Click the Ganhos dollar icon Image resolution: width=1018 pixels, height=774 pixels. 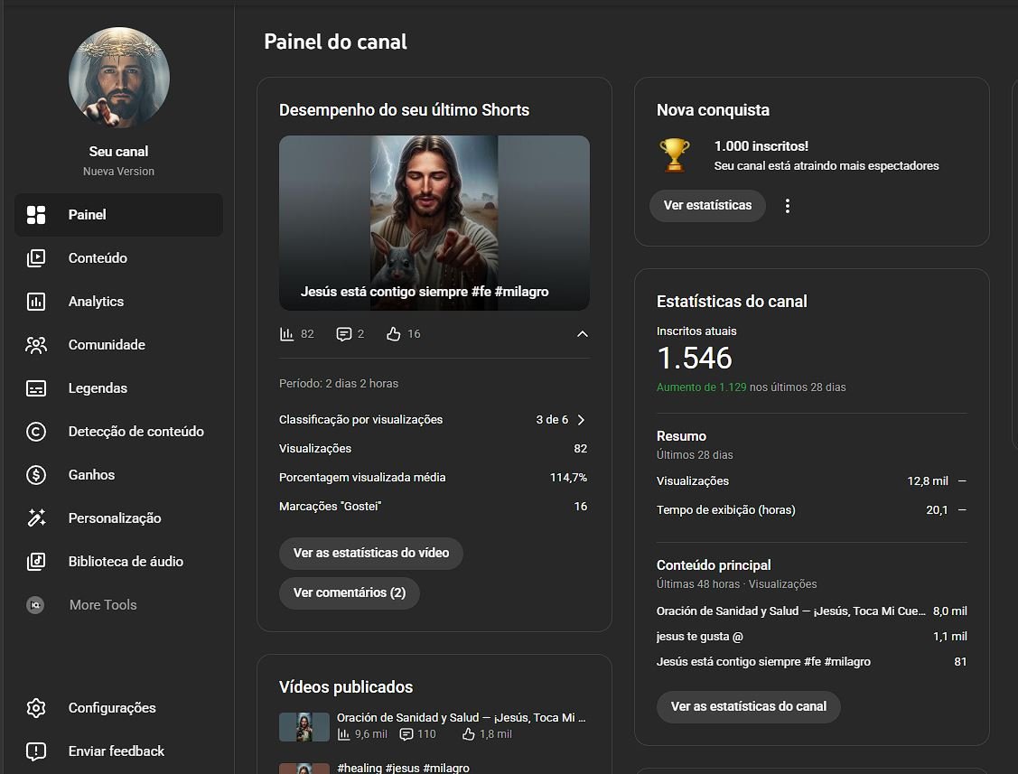click(36, 475)
